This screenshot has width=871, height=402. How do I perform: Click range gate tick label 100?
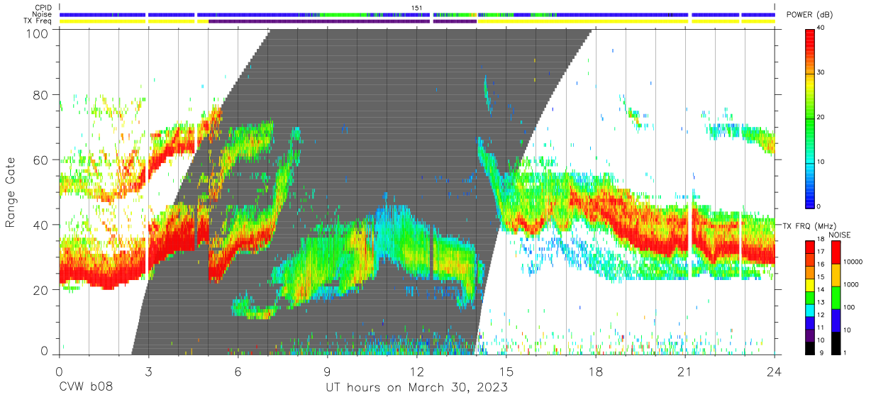pyautogui.click(x=38, y=34)
